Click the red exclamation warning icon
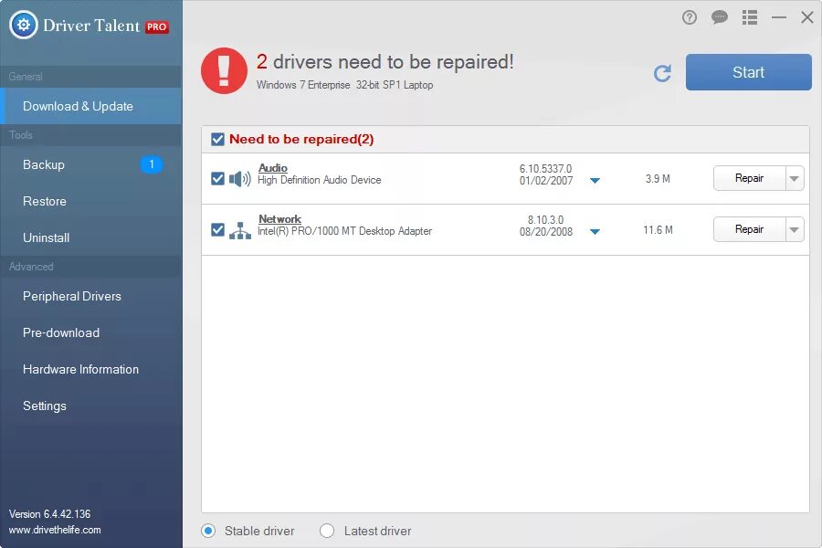Viewport: 822px width, 548px height. (x=224, y=71)
